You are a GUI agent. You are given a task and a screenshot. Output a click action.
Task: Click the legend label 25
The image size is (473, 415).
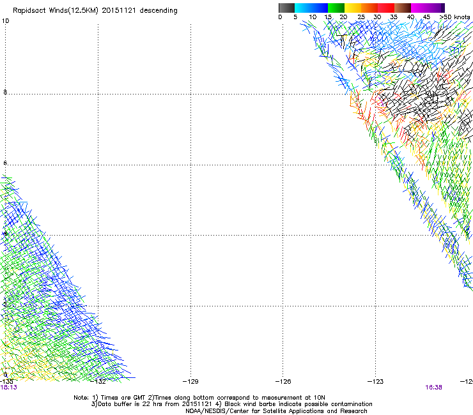[x=361, y=17]
